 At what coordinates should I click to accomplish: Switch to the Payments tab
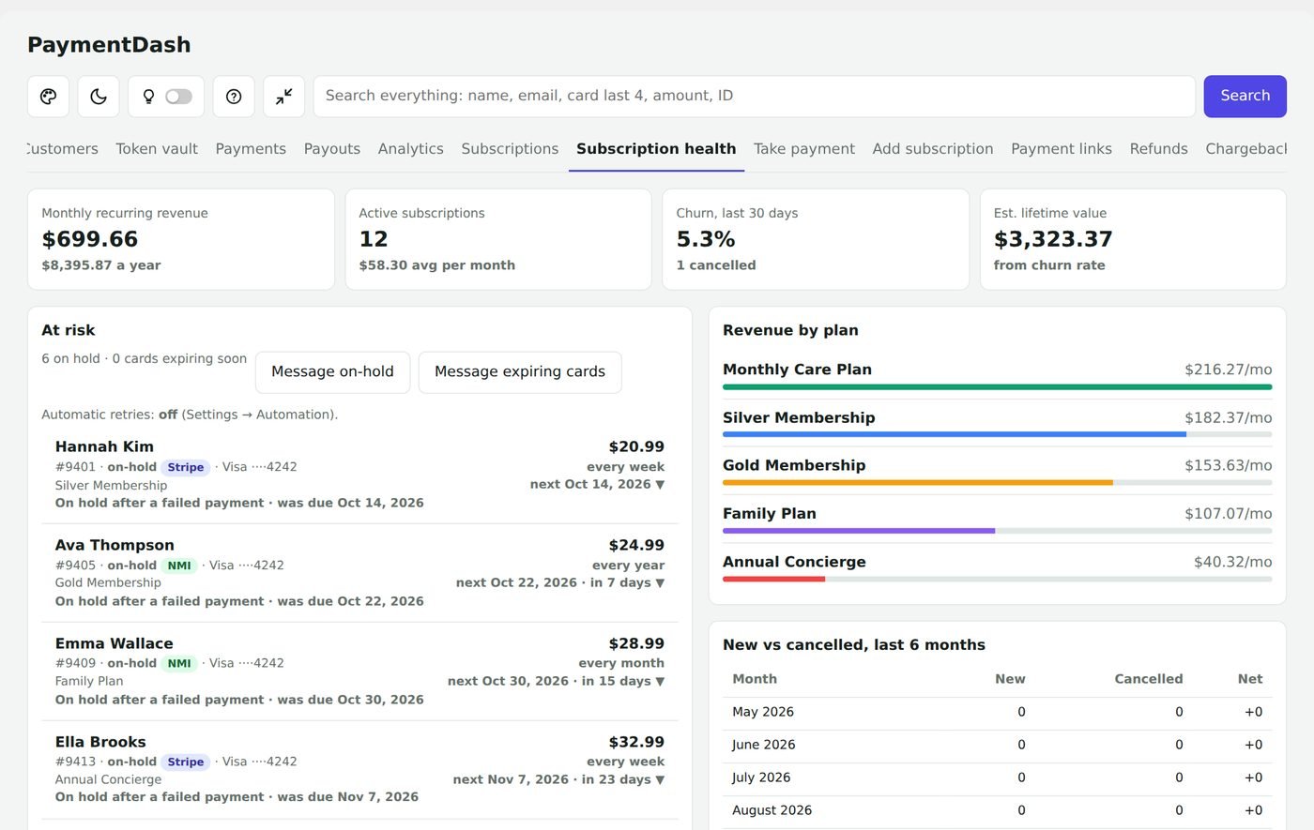pos(251,149)
